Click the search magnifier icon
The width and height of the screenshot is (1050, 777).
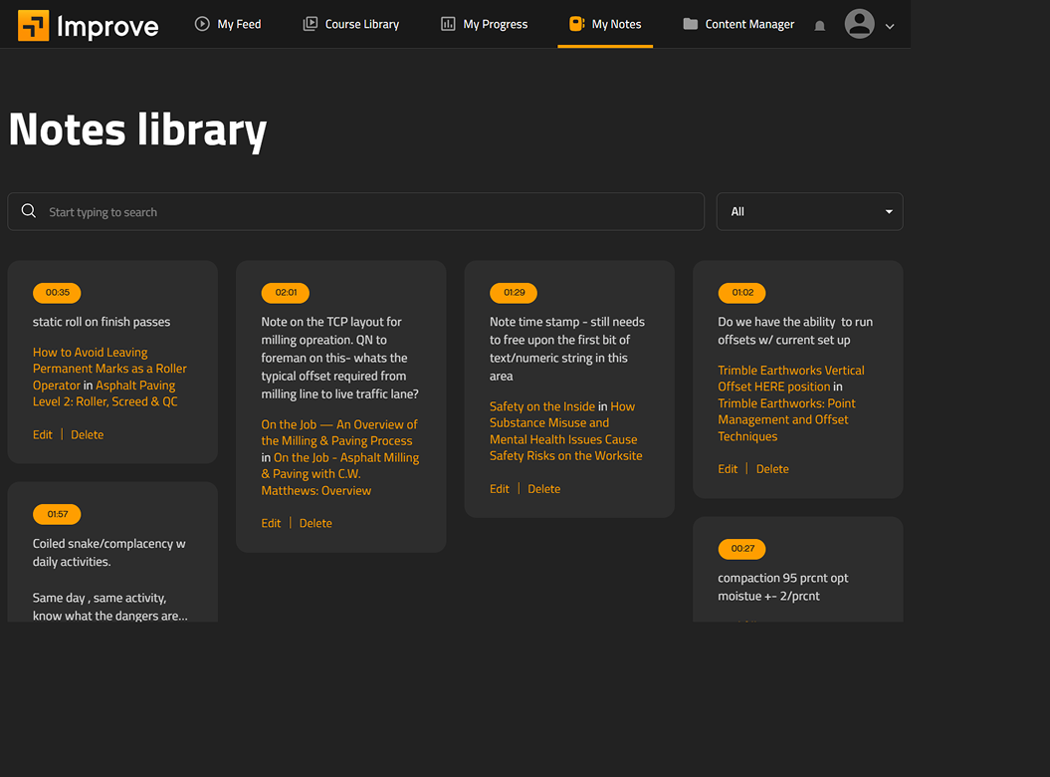click(29, 211)
